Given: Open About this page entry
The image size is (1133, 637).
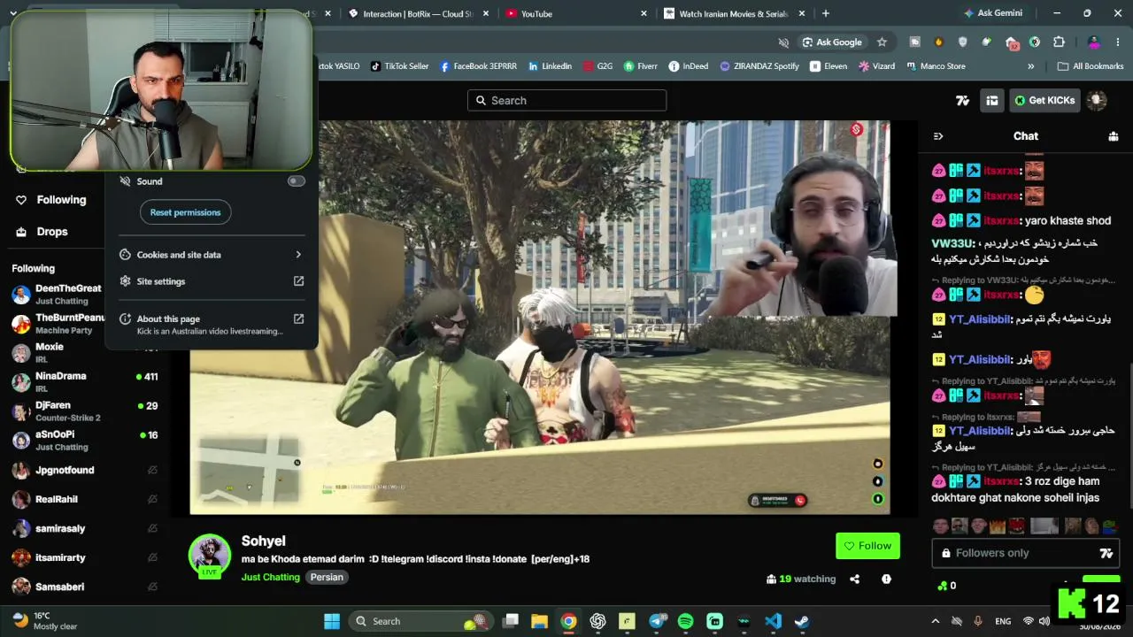Looking at the screenshot, I should click(212, 324).
